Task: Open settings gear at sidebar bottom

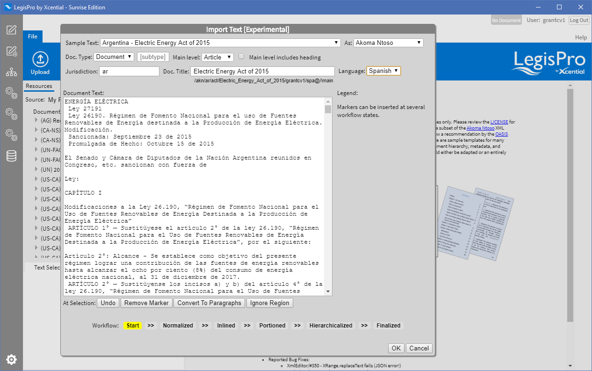Action: point(11,359)
